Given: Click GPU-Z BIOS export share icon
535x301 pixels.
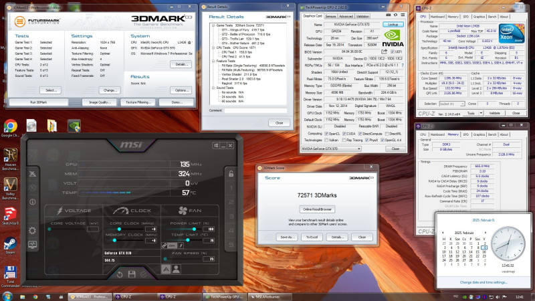Looking at the screenshot, I should coord(384,52).
